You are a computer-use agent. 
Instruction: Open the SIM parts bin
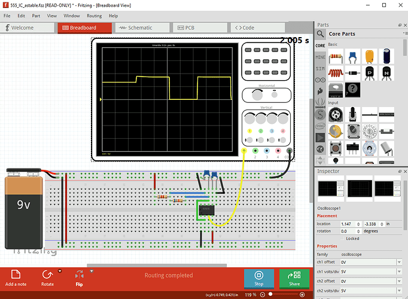point(320,69)
